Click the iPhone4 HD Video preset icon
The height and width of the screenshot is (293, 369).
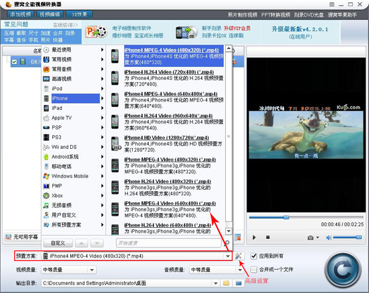coord(116,144)
